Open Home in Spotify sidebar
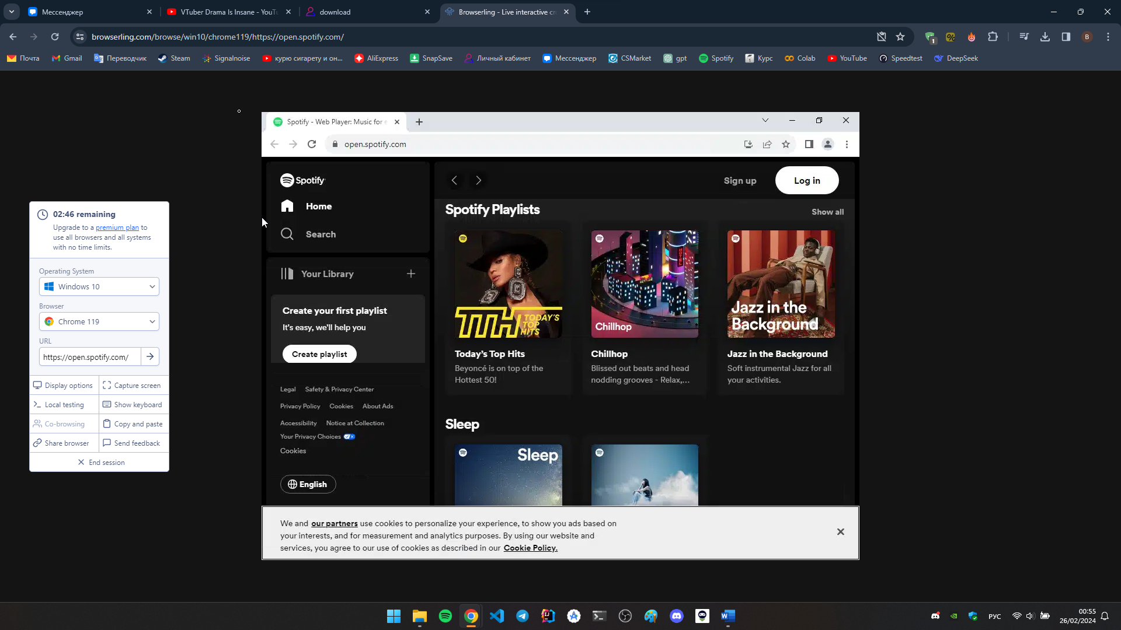Image resolution: width=1121 pixels, height=630 pixels. coord(306,206)
